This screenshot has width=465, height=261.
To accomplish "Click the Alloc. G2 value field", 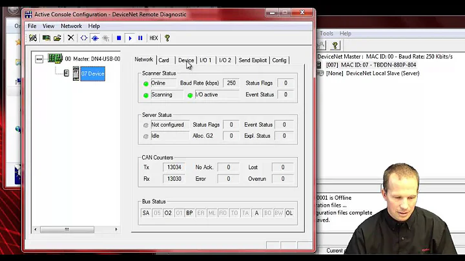I will coord(231,136).
